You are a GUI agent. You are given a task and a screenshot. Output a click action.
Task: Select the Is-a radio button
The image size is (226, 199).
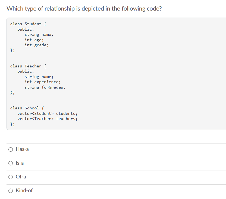click(x=10, y=163)
